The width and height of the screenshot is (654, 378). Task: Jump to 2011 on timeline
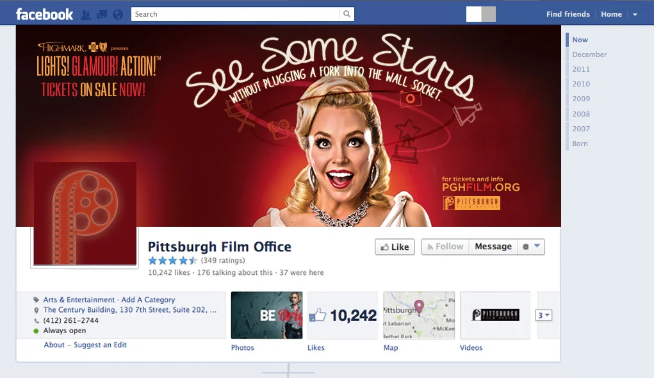581,69
